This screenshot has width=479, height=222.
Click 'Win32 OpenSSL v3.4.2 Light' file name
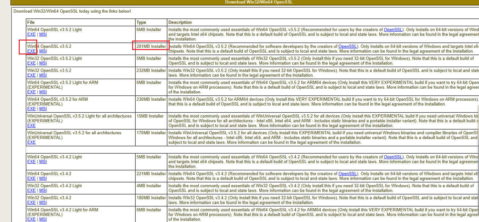(54, 186)
